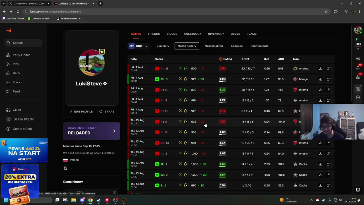Open the Mirage match room externally
Screen dimensions: 364x205
(x=328, y=79)
